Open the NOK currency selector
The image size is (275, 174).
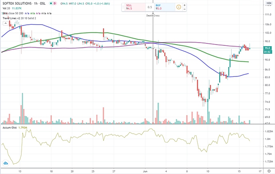[269, 3]
